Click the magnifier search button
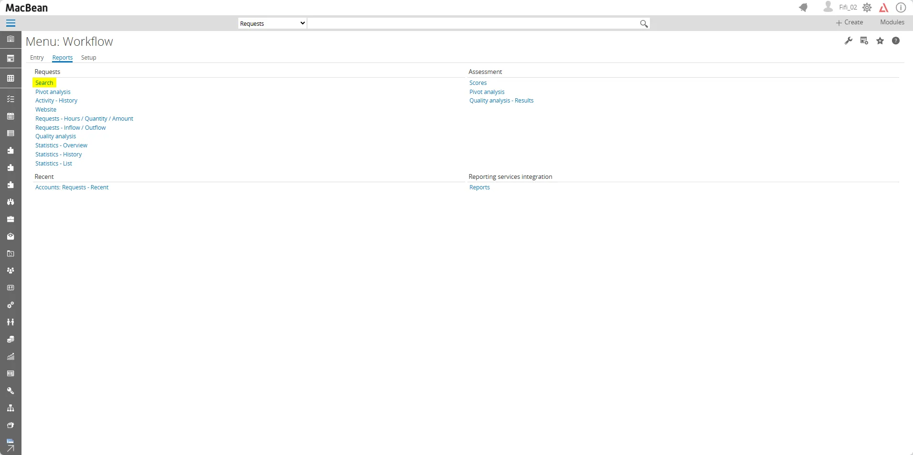Image resolution: width=913 pixels, height=455 pixels. (644, 24)
